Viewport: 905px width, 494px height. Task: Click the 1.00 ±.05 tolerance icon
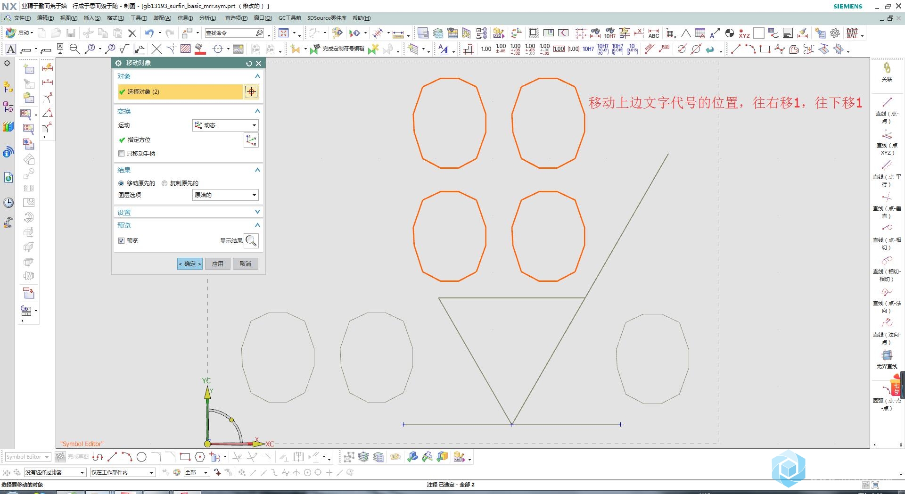[x=501, y=49]
